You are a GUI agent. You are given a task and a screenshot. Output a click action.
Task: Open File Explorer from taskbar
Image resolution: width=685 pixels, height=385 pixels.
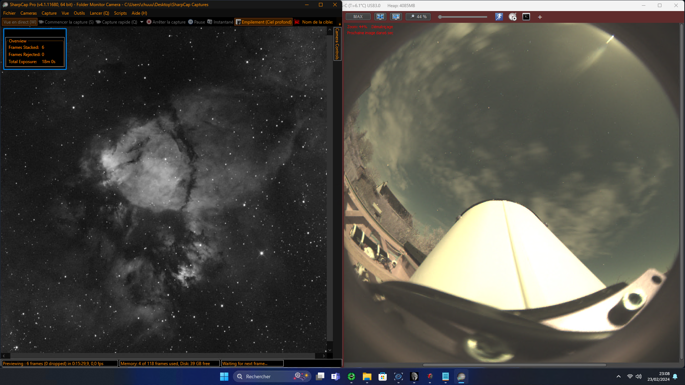click(367, 376)
